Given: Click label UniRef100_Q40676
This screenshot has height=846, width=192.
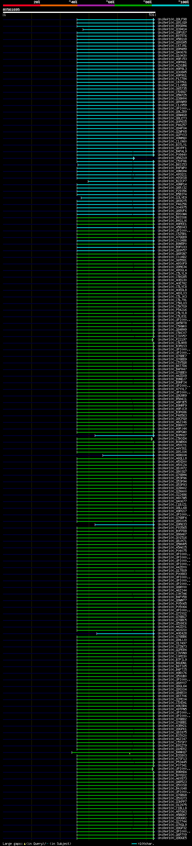Looking at the screenshot, I should click(172, 52).
